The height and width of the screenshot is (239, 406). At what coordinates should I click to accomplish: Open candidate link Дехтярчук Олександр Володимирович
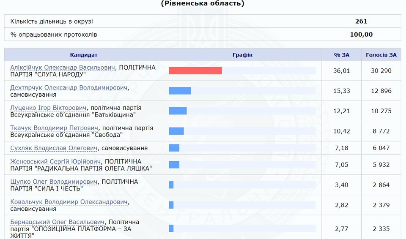click(x=69, y=87)
